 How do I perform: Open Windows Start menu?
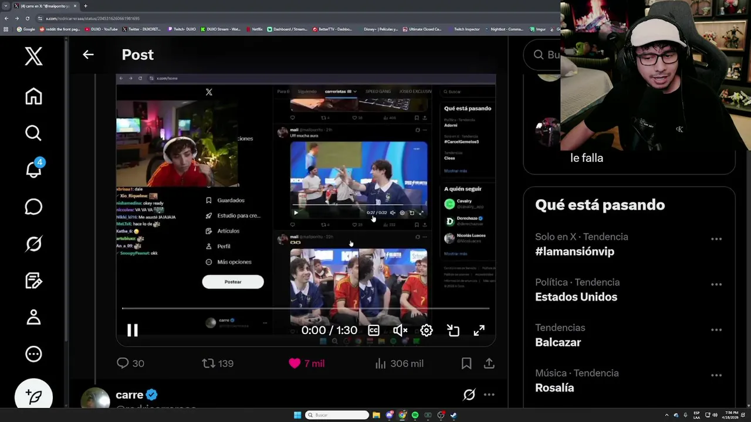pyautogui.click(x=297, y=415)
